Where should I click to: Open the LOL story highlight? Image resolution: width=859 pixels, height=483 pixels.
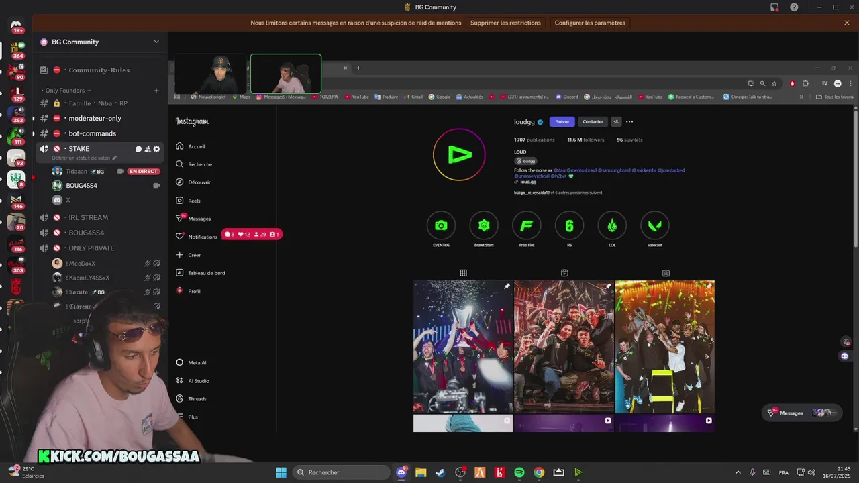pos(612,226)
